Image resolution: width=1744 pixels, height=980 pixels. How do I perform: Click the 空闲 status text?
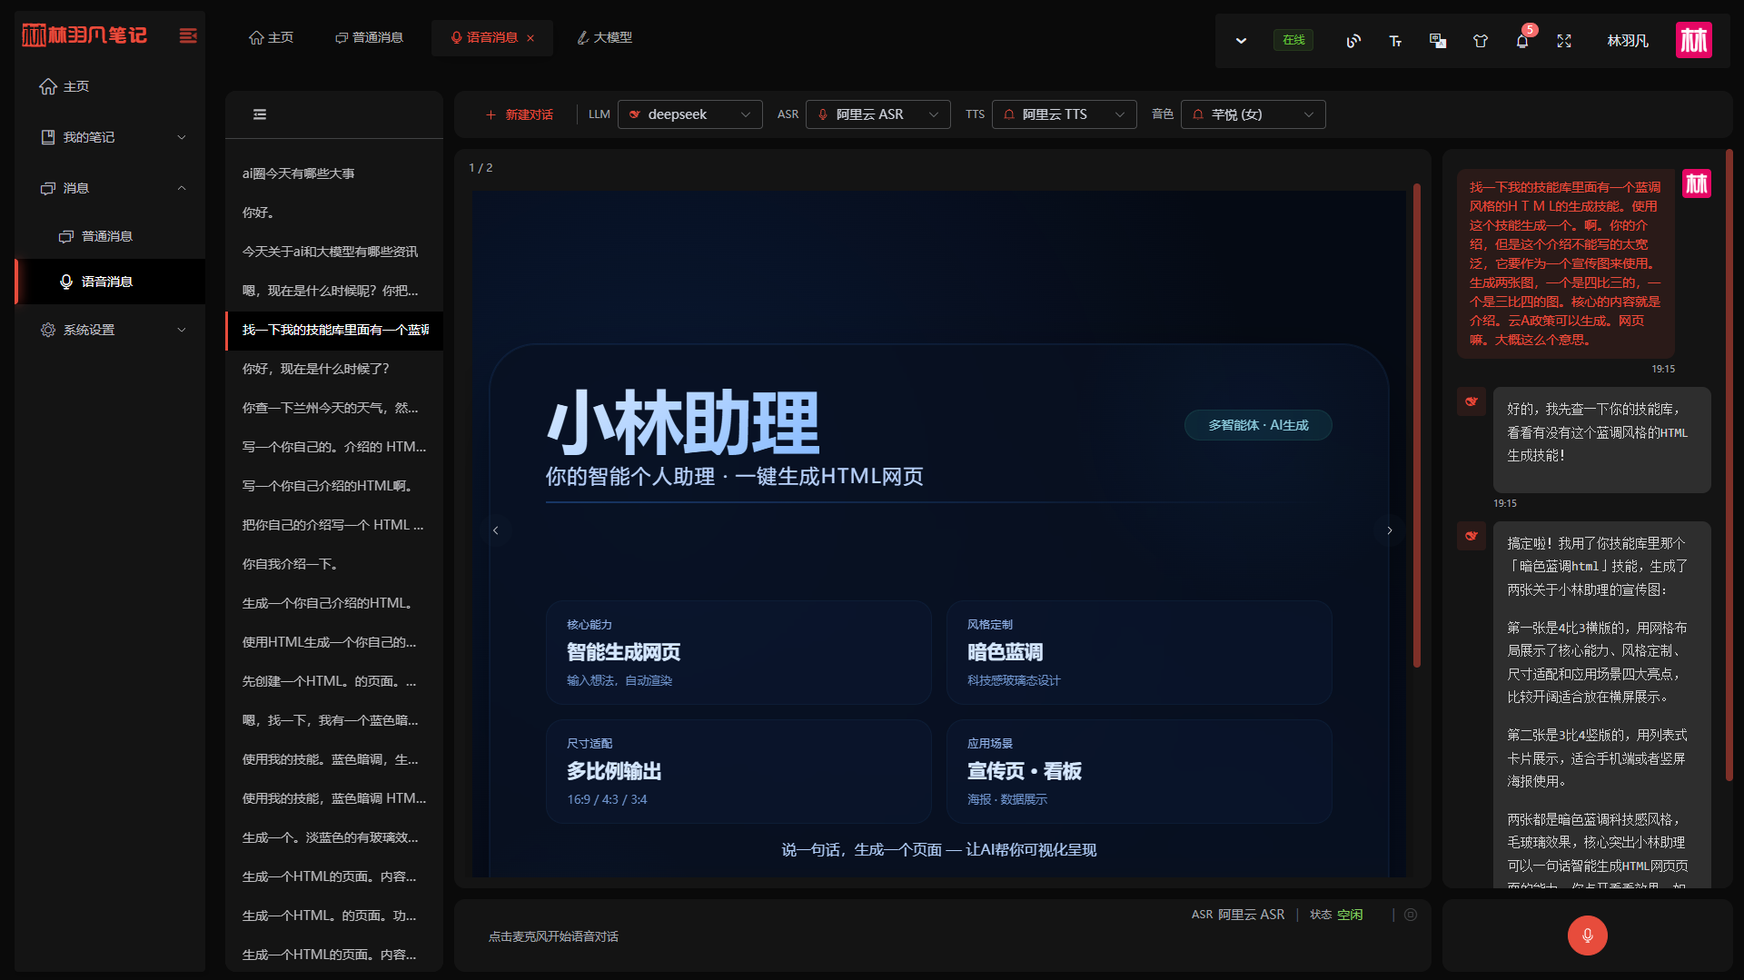pos(1350,915)
